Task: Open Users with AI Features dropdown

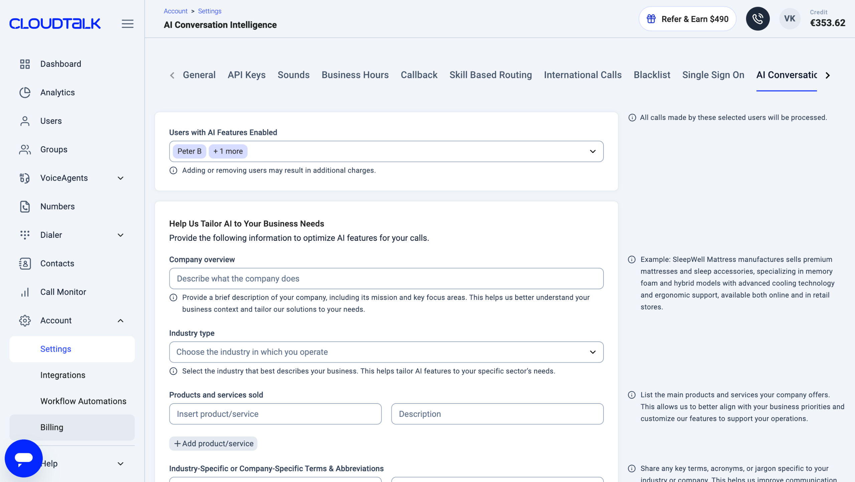Action: tap(386, 151)
